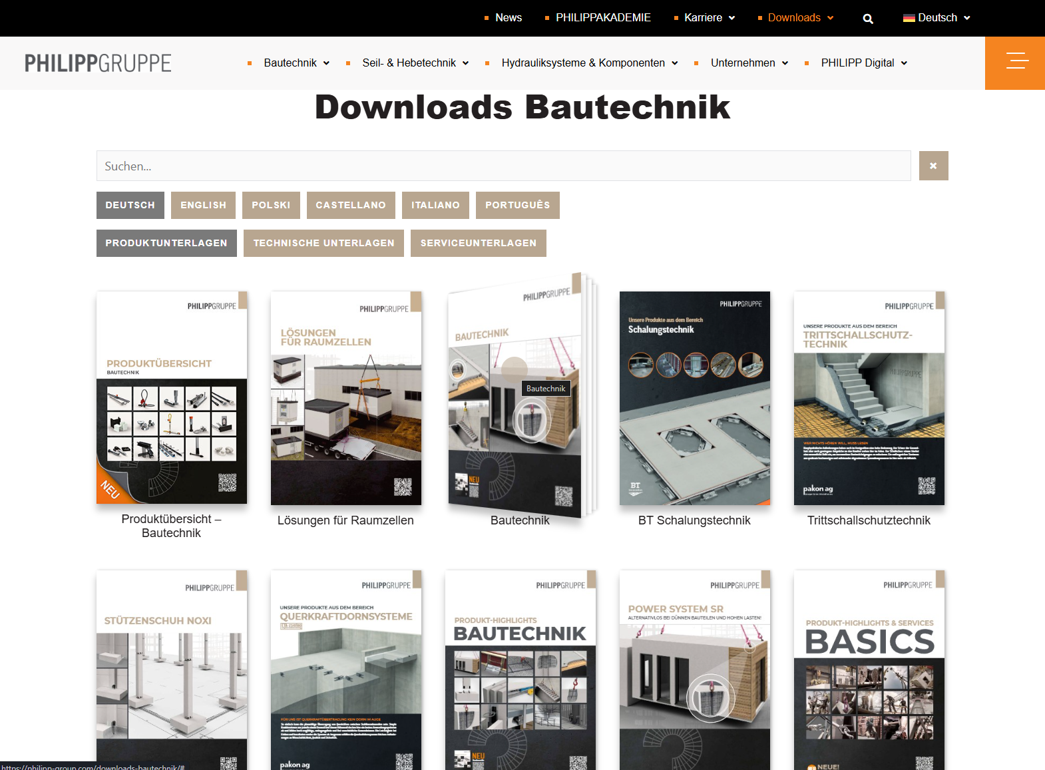Select the SERVICEUNTERLAGEN filter button

(478, 243)
